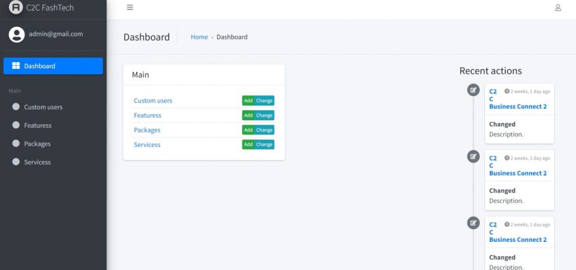Toggle the sidebar with hamburger menu icon
The image size is (576, 270).
130,8
